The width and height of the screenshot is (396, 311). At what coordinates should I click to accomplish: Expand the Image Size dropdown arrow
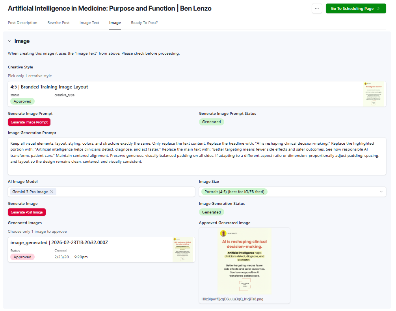[x=381, y=191]
